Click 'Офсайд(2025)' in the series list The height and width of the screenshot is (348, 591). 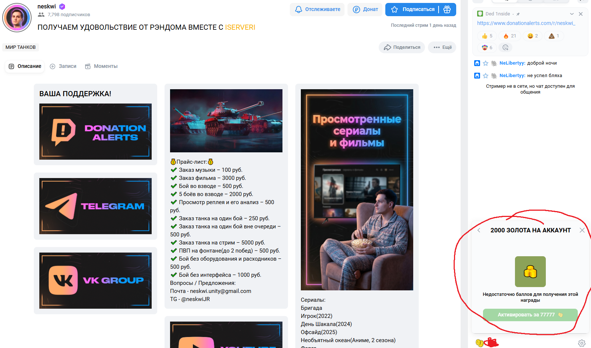(x=319, y=332)
